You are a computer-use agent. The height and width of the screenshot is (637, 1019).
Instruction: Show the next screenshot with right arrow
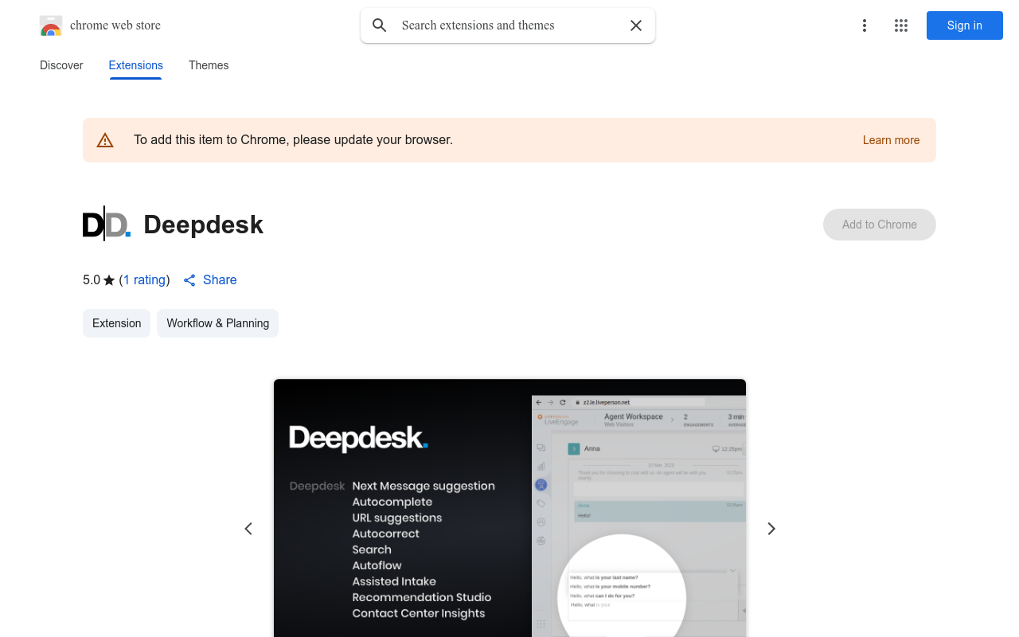click(x=771, y=529)
